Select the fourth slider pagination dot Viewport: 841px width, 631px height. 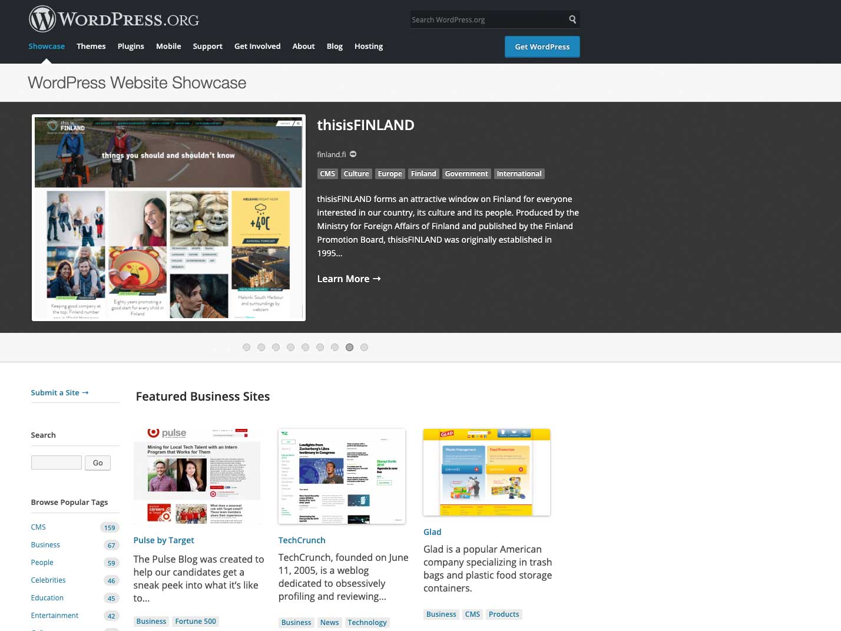pos(291,348)
